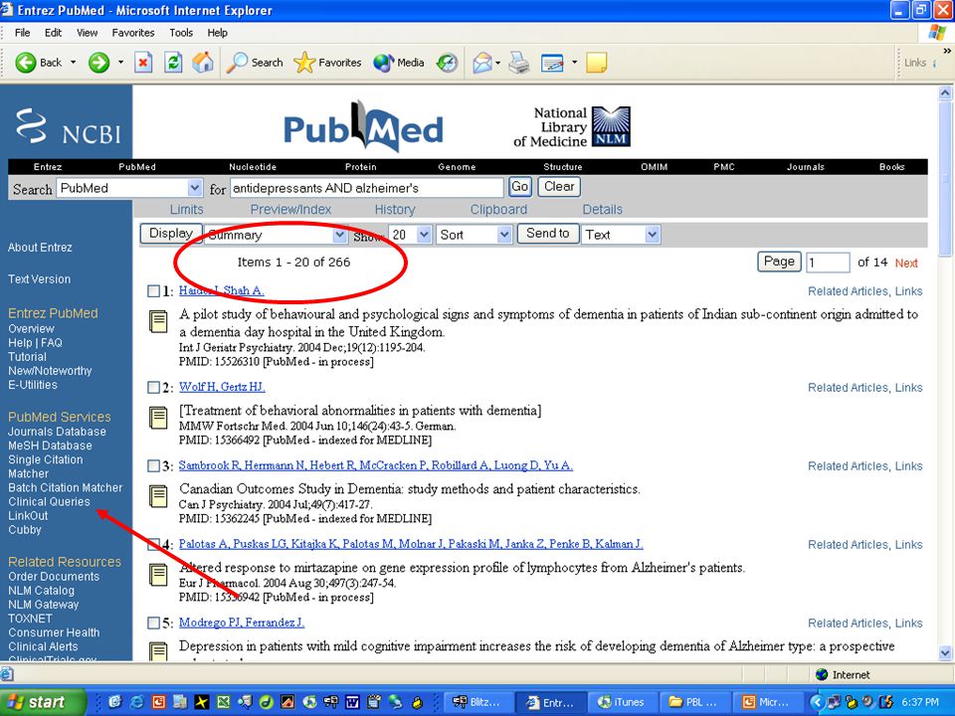Print the page with the printer icon
This screenshot has width=955, height=716.
tap(519, 62)
